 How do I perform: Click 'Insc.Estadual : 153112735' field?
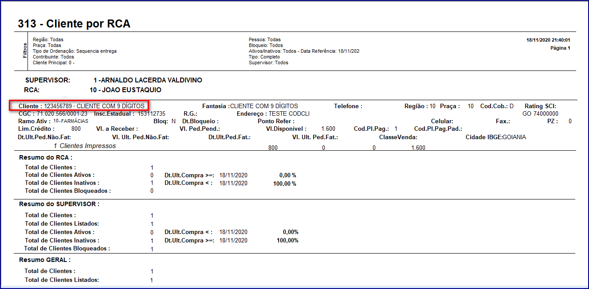(x=130, y=114)
